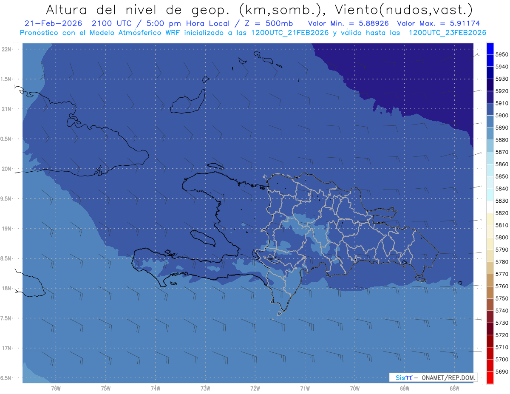
Task: Click the color bar segment between 5750 and 5760
Action: coord(490,292)
